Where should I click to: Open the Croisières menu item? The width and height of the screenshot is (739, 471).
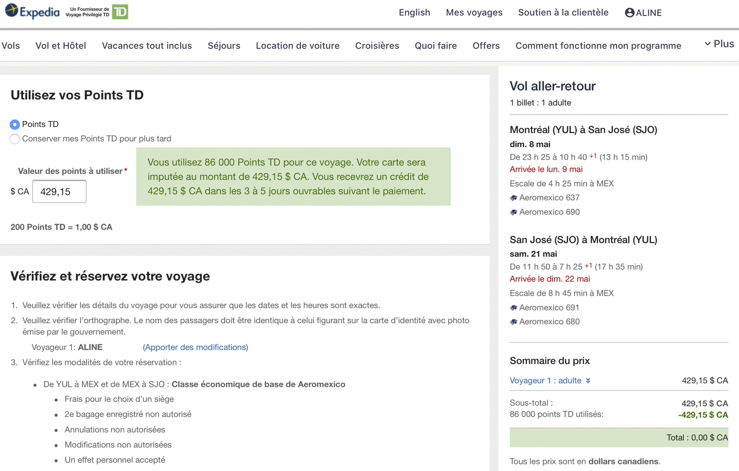[377, 46]
